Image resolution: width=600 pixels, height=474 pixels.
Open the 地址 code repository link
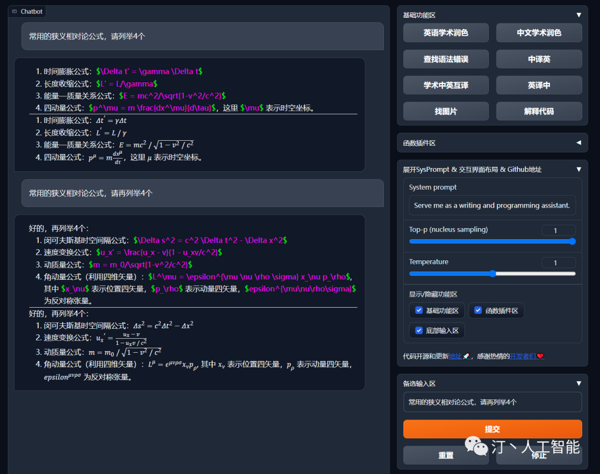point(455,356)
